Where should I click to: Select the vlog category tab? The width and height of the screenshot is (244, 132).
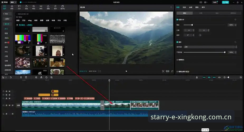[30, 20]
